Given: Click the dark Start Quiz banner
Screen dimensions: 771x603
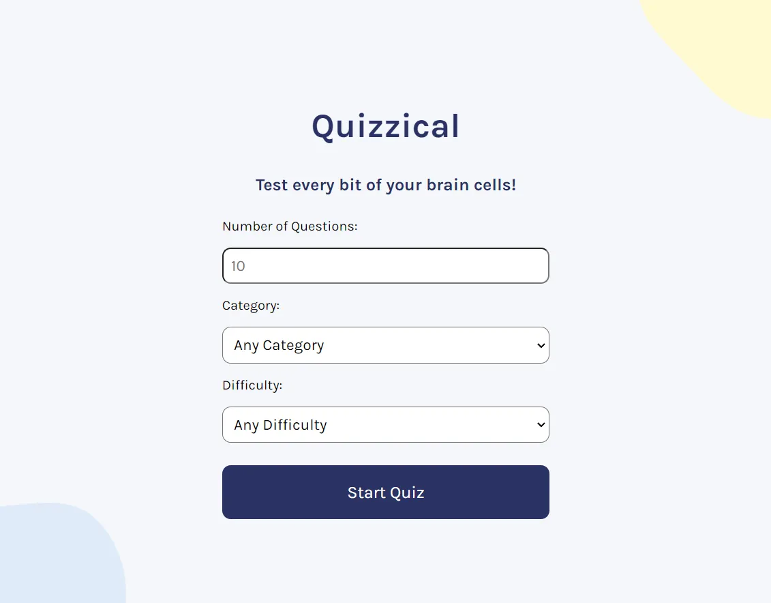Looking at the screenshot, I should [x=385, y=492].
